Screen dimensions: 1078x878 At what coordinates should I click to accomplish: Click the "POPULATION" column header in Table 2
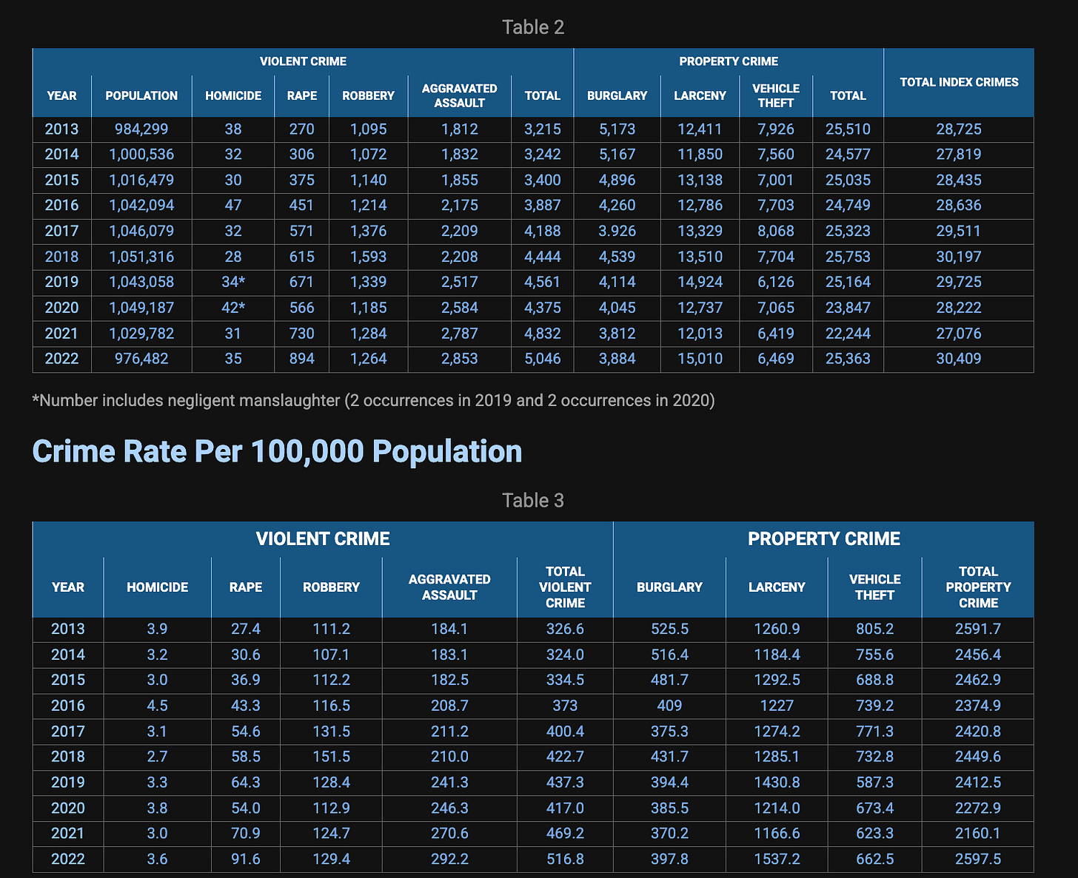[141, 95]
